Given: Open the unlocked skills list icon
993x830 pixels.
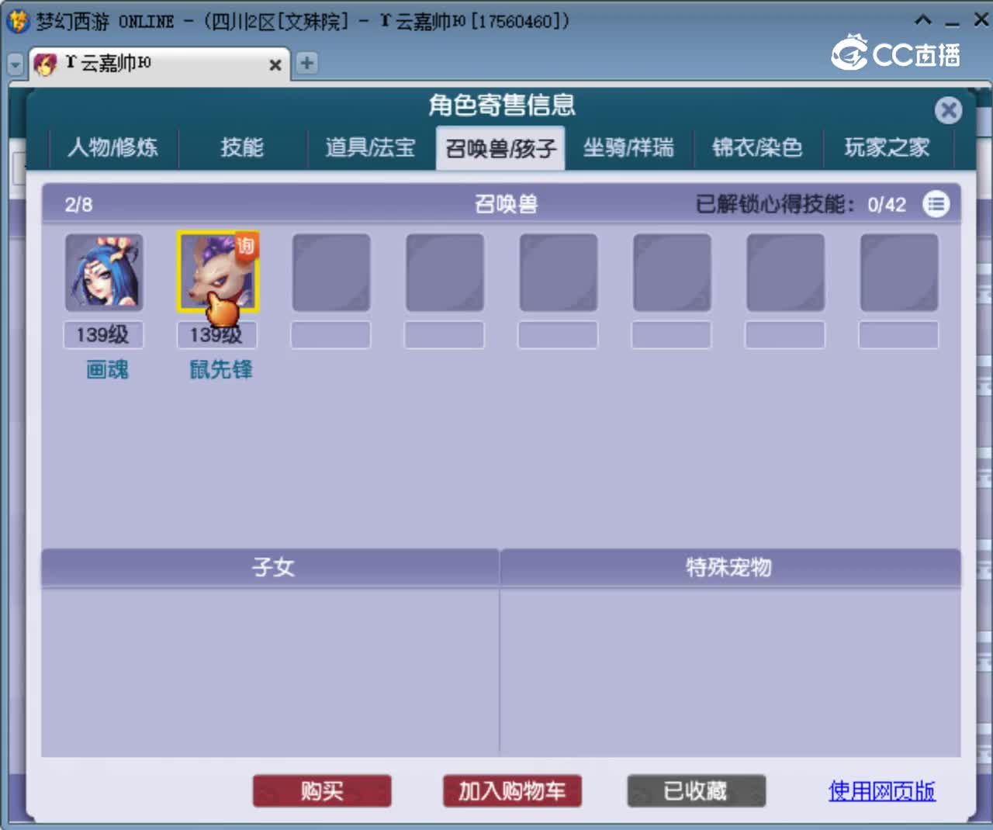Looking at the screenshot, I should (936, 204).
